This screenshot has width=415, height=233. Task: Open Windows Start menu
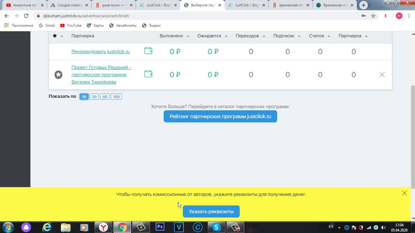[8, 227]
